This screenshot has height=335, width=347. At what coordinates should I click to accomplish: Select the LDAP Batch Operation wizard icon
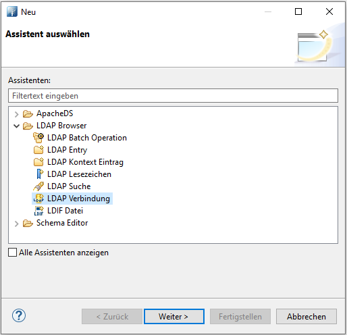click(x=38, y=138)
